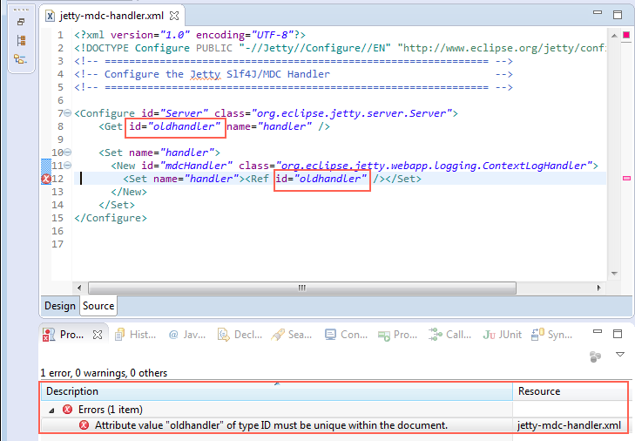Screen dimensions: 635x441
Task: Maximize the Problems view panel
Action: tap(618, 334)
